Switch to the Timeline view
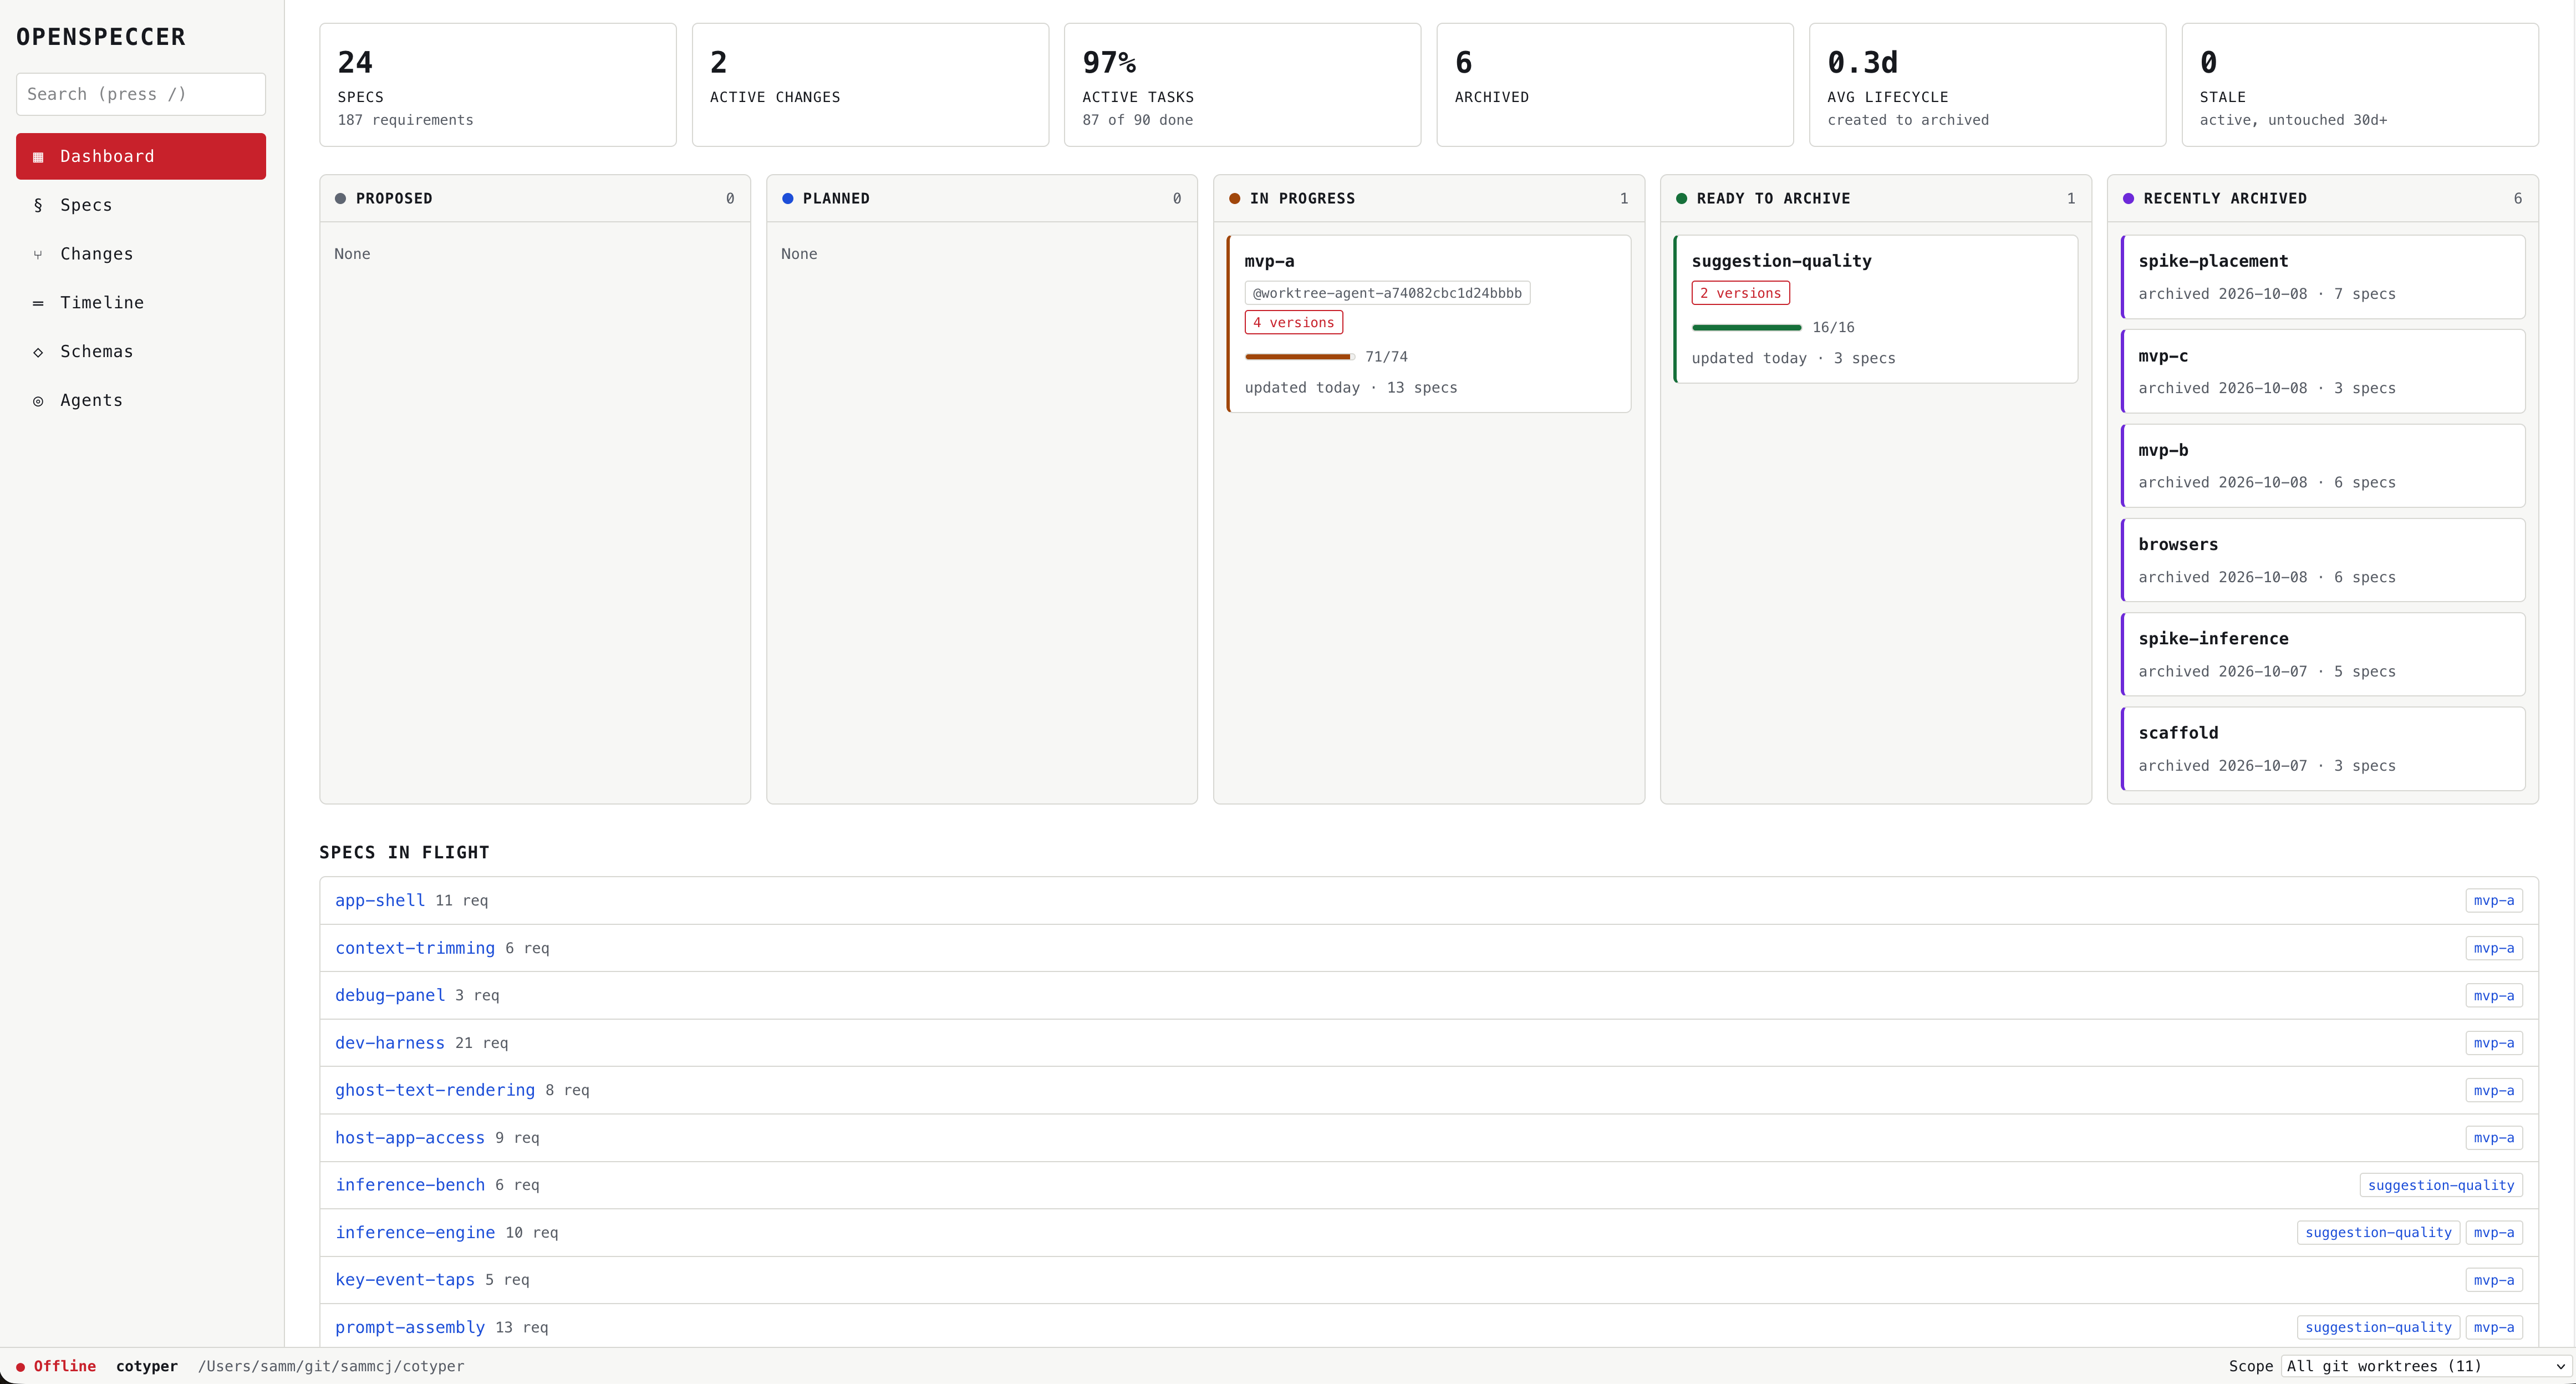 141,303
